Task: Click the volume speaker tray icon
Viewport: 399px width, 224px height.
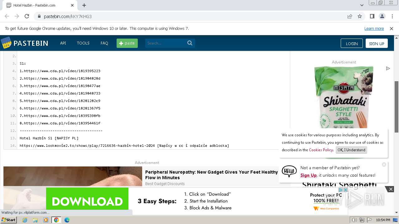Action: pos(354,220)
